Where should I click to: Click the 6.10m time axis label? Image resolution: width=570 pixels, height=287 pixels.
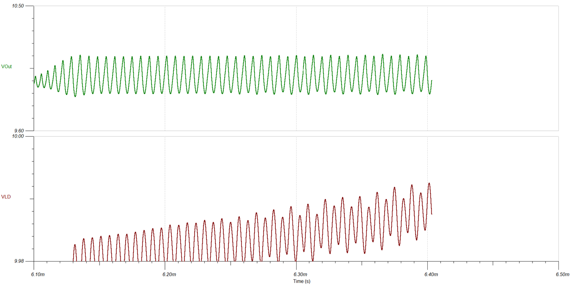pos(38,274)
